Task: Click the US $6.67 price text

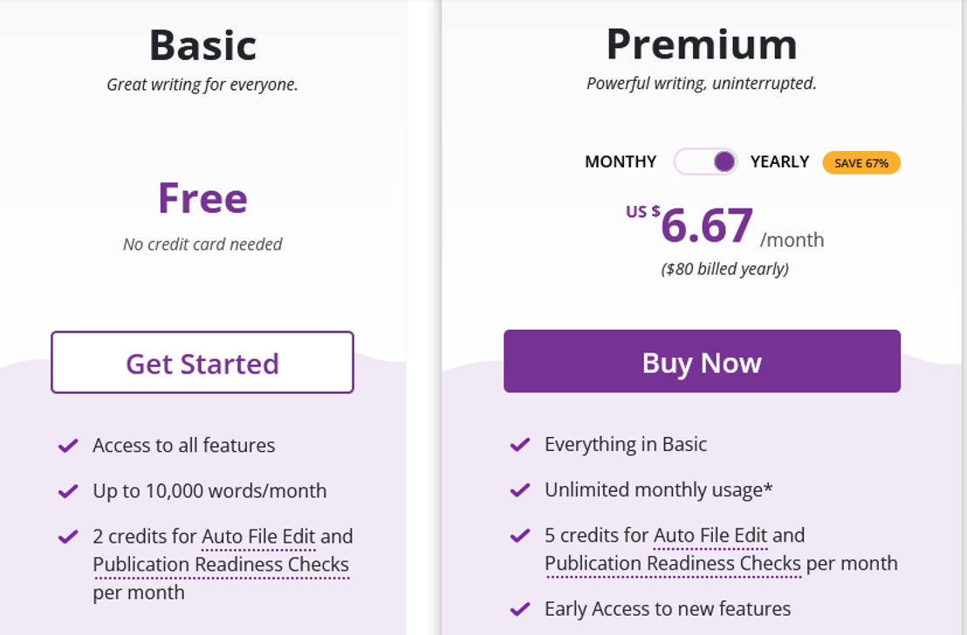Action: click(x=706, y=226)
